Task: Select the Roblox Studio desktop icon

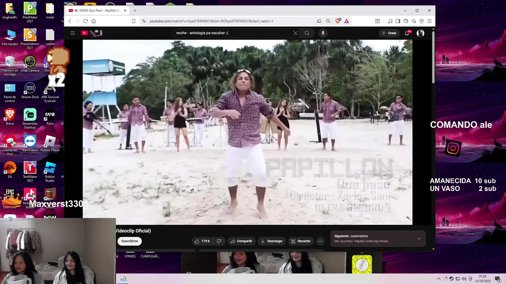Action: coord(50,172)
